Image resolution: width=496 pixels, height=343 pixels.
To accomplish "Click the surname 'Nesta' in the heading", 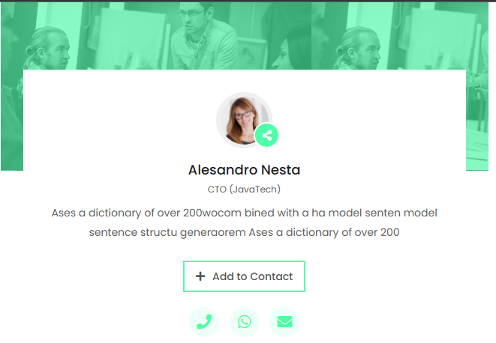I will click(278, 170).
